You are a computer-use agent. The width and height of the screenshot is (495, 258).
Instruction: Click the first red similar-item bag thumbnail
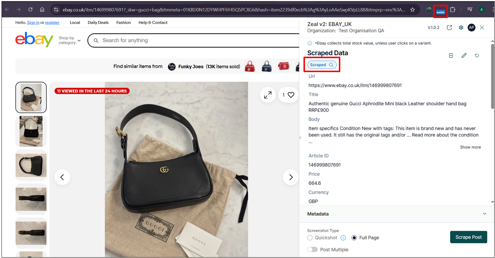click(x=250, y=66)
